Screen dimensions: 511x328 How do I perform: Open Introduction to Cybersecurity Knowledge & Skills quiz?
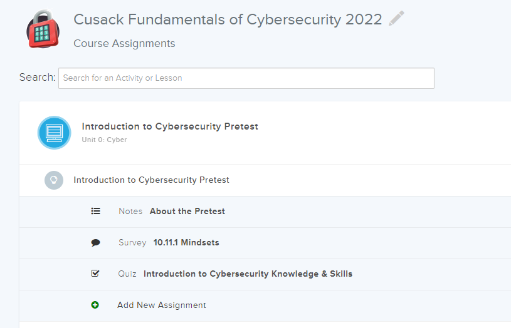(x=248, y=274)
